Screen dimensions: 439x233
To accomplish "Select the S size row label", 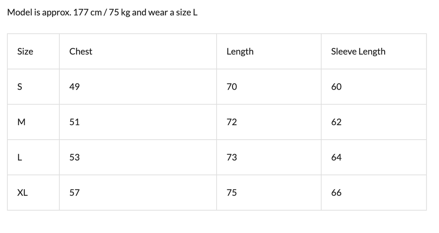I will click(x=20, y=87).
